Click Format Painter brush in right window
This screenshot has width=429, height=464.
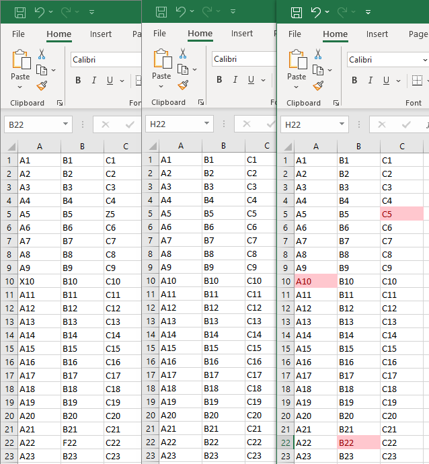(x=318, y=86)
